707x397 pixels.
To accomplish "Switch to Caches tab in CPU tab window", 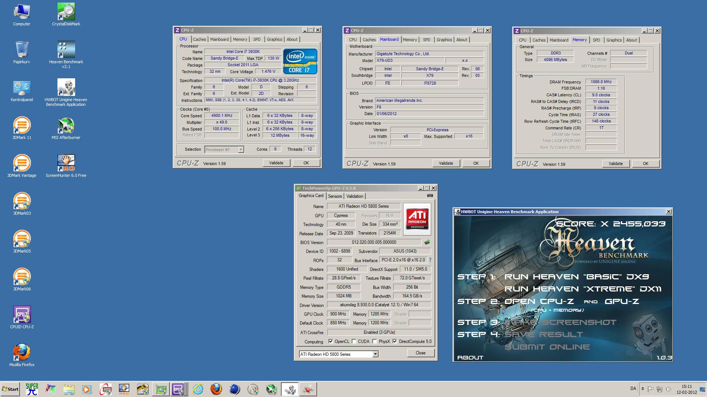I will [200, 39].
